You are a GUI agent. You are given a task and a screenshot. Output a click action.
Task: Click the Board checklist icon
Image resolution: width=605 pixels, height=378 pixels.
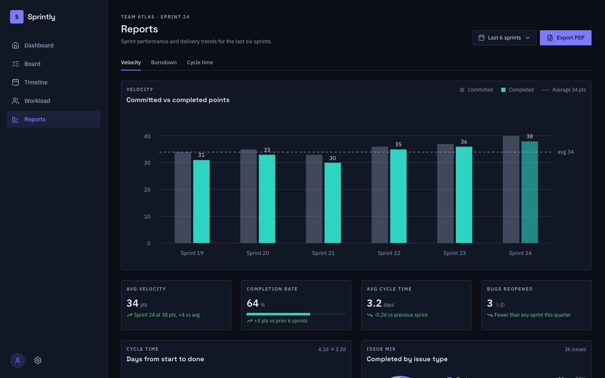coord(16,64)
